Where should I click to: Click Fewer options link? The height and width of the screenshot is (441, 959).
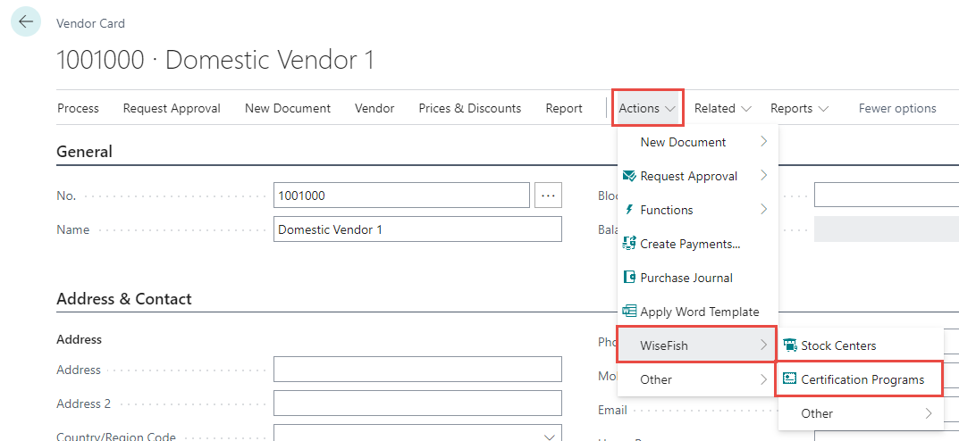point(896,108)
